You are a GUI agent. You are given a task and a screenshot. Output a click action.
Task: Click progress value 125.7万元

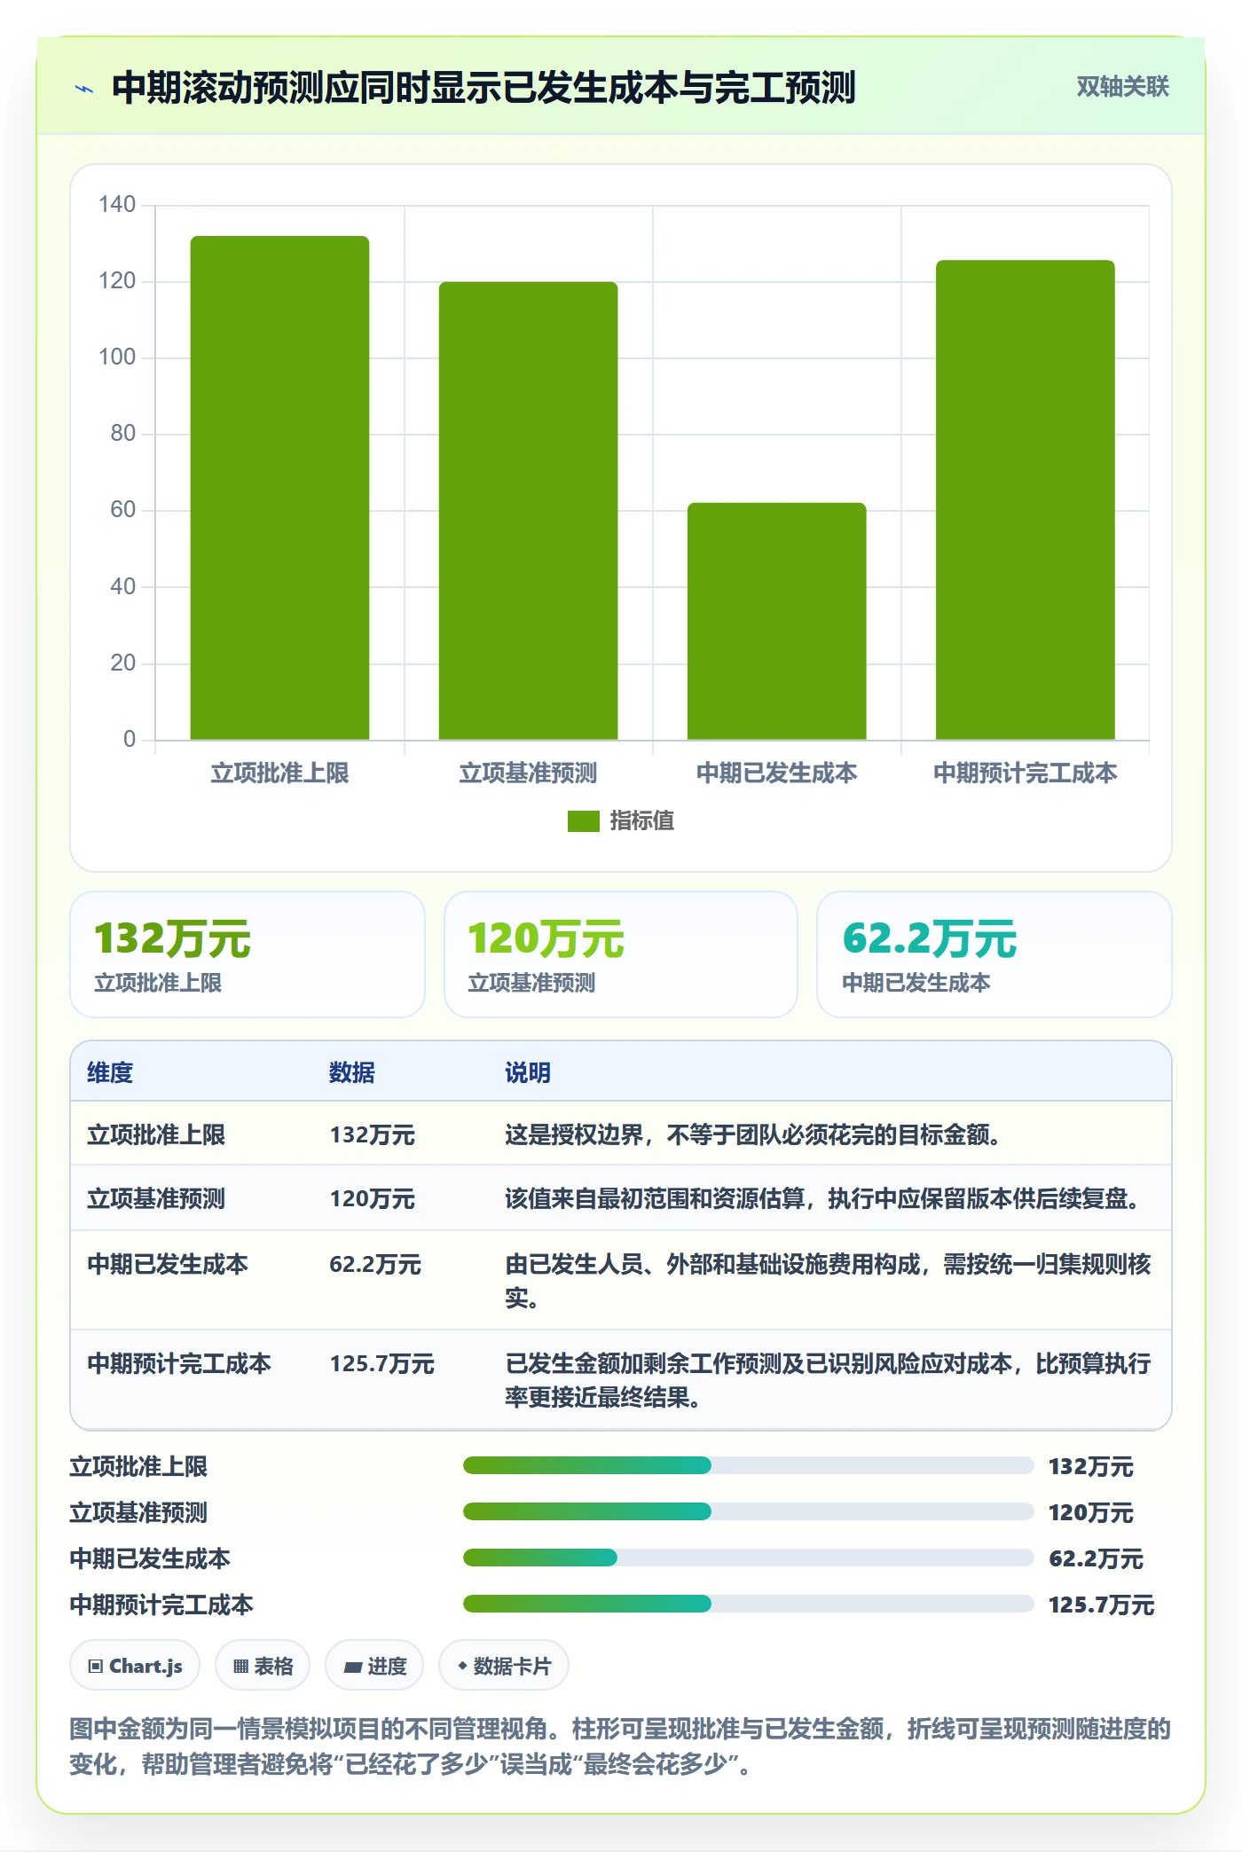click(x=1101, y=1605)
